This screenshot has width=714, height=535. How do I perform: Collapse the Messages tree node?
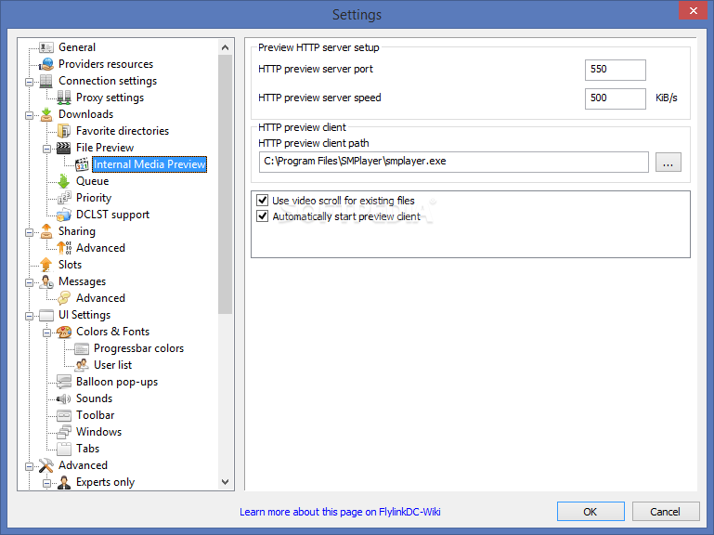coord(29,282)
